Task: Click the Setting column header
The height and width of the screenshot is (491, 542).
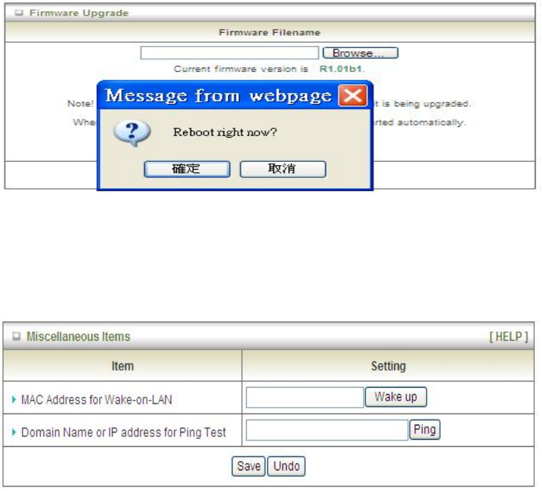Action: click(388, 366)
